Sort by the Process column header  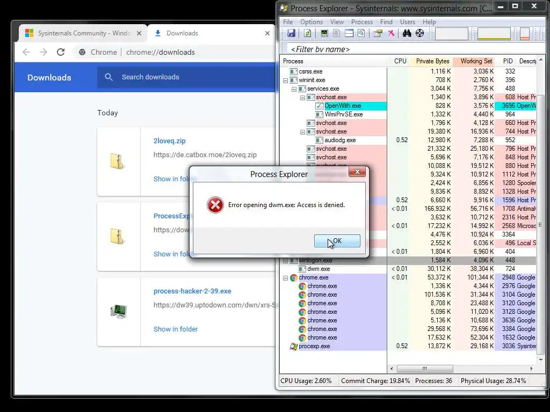(333, 61)
